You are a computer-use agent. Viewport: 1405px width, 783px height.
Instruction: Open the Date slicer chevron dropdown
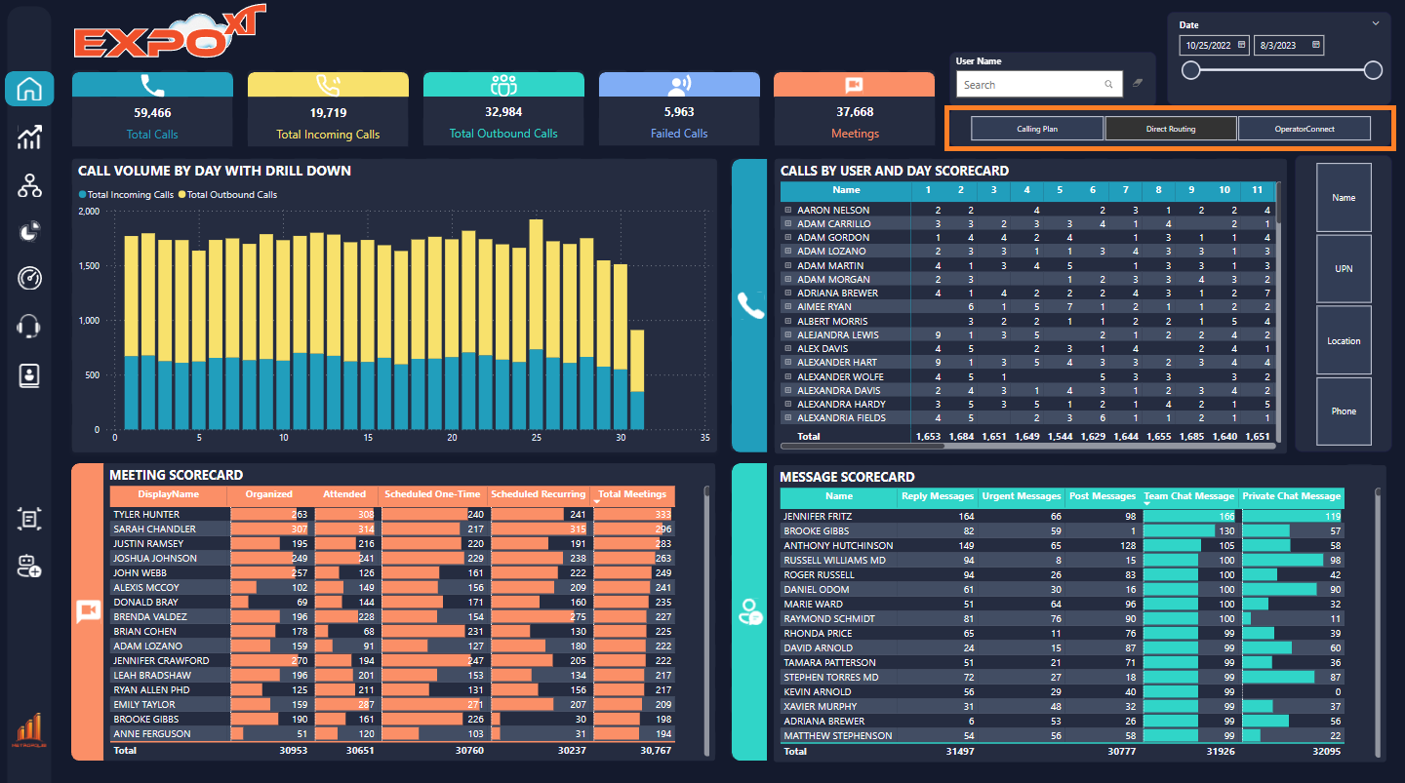click(1376, 23)
